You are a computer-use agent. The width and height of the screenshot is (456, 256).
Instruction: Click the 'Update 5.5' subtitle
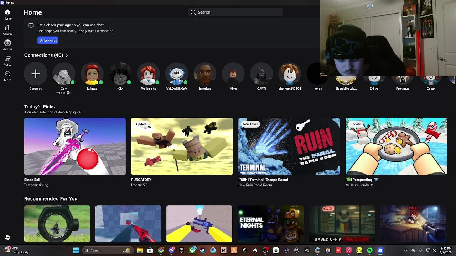coord(139,185)
